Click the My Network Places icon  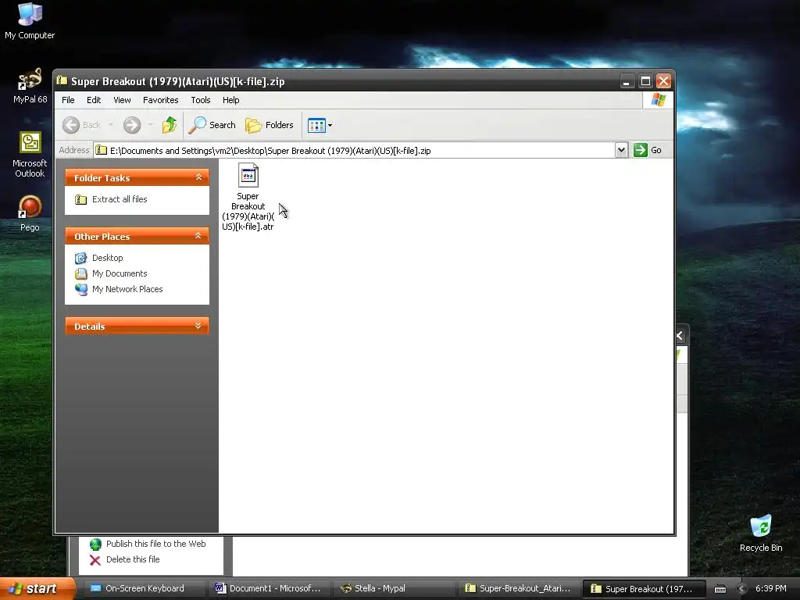click(x=80, y=289)
